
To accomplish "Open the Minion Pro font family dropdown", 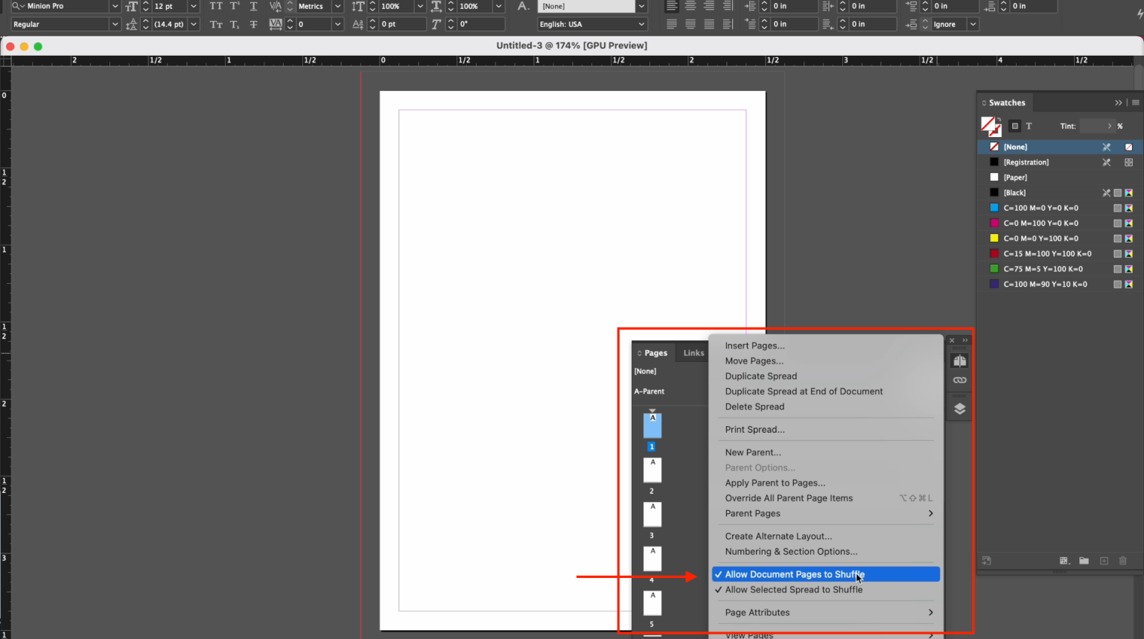I will pos(115,6).
